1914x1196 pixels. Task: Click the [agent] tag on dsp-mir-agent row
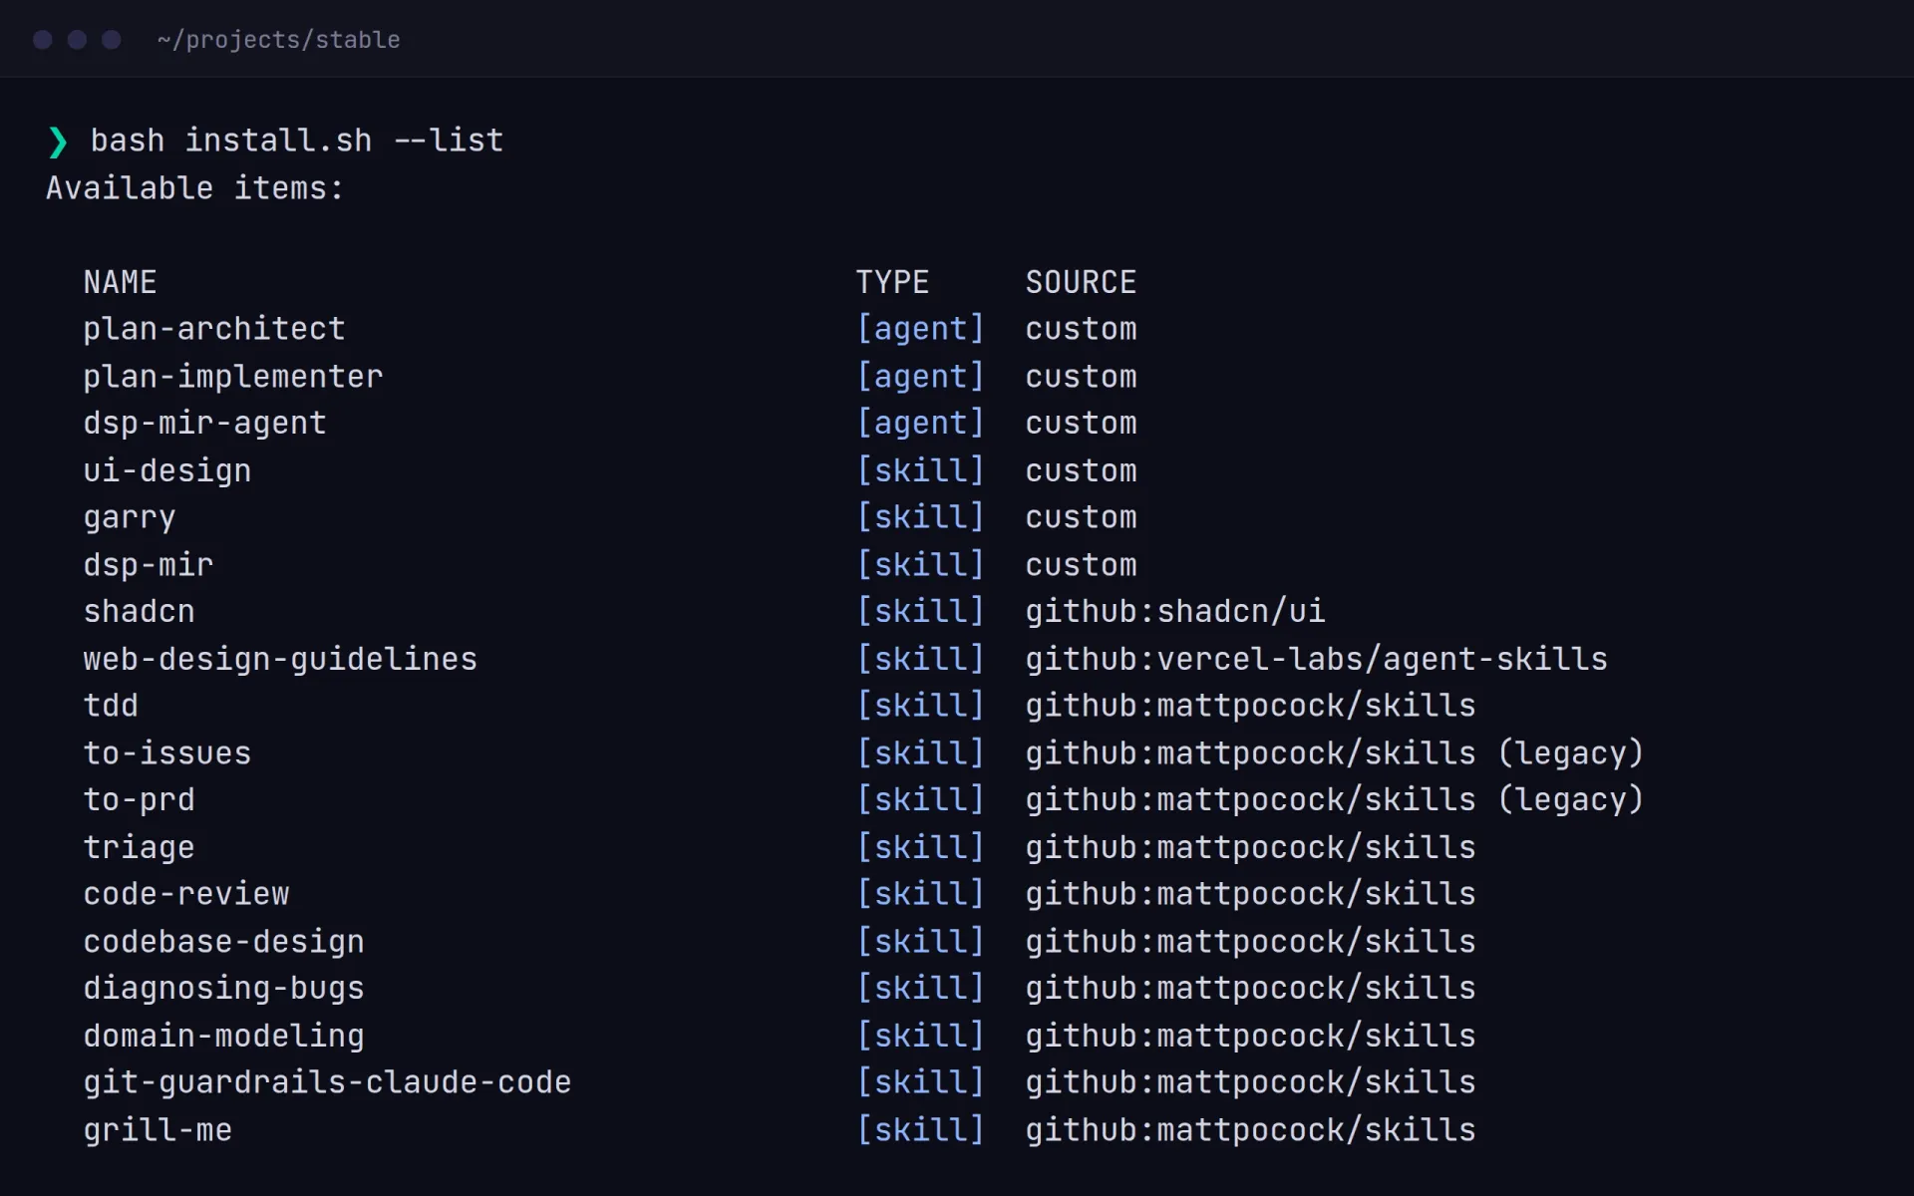click(920, 424)
